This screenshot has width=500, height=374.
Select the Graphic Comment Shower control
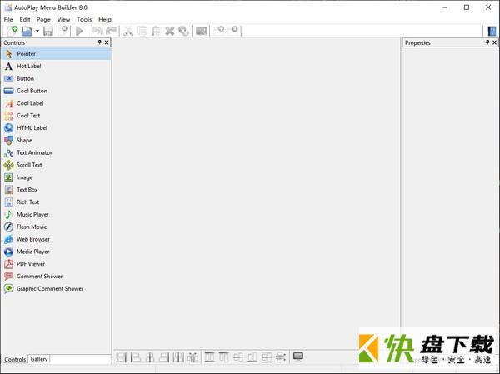56,288
